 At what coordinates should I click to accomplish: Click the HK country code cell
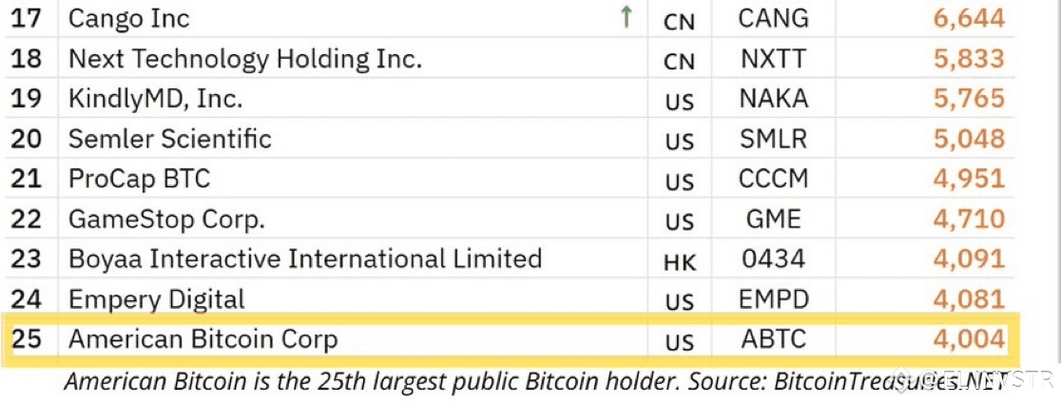(680, 261)
